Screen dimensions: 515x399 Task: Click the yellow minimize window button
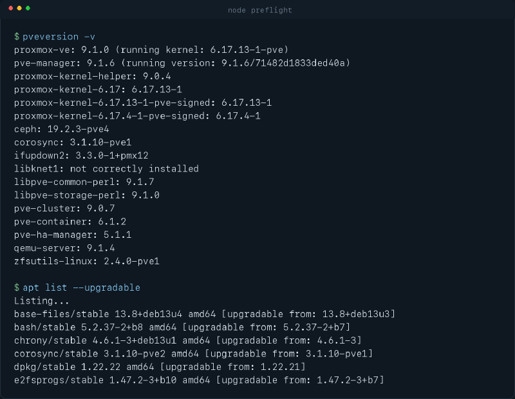tap(19, 8)
